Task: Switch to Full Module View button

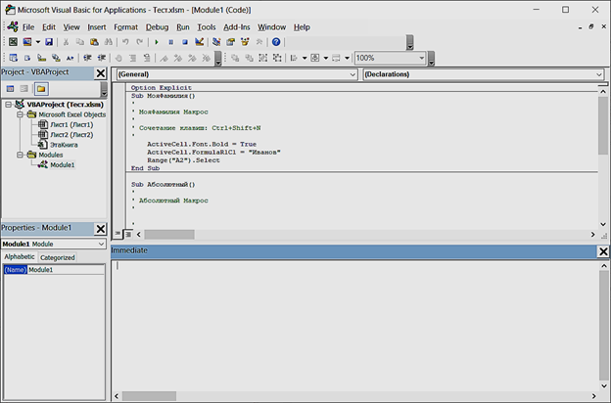Action: click(x=128, y=234)
